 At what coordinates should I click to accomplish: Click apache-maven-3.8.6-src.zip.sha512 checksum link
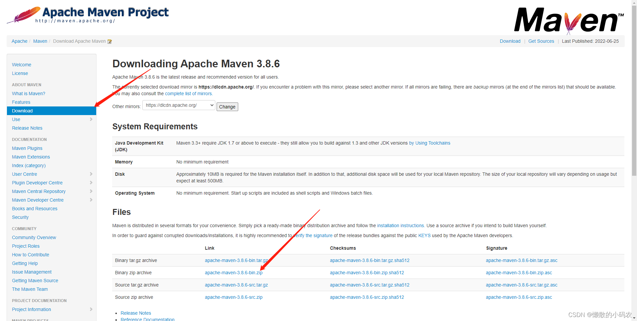(367, 297)
